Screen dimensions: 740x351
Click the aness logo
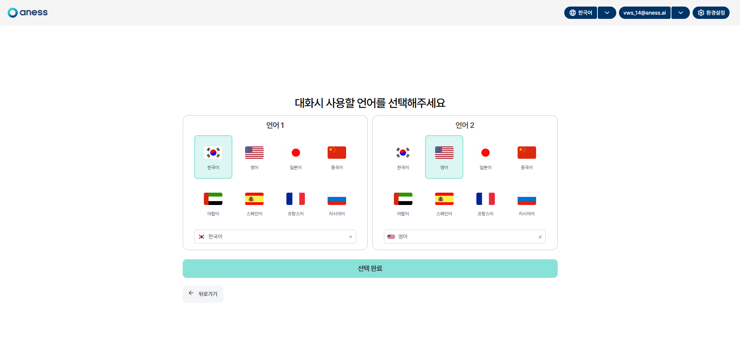click(28, 13)
